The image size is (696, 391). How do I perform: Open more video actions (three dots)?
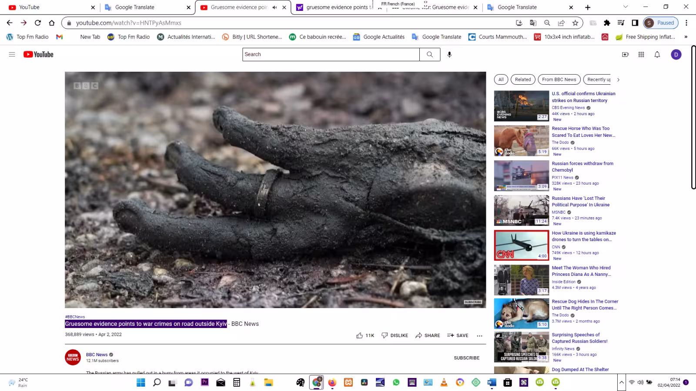point(479,335)
